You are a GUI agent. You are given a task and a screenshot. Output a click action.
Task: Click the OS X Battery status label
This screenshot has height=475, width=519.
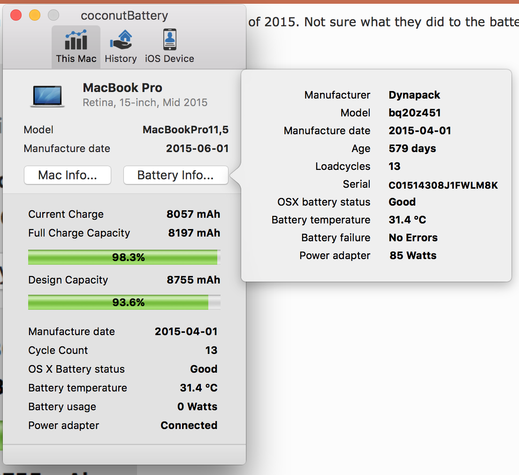[76, 369]
